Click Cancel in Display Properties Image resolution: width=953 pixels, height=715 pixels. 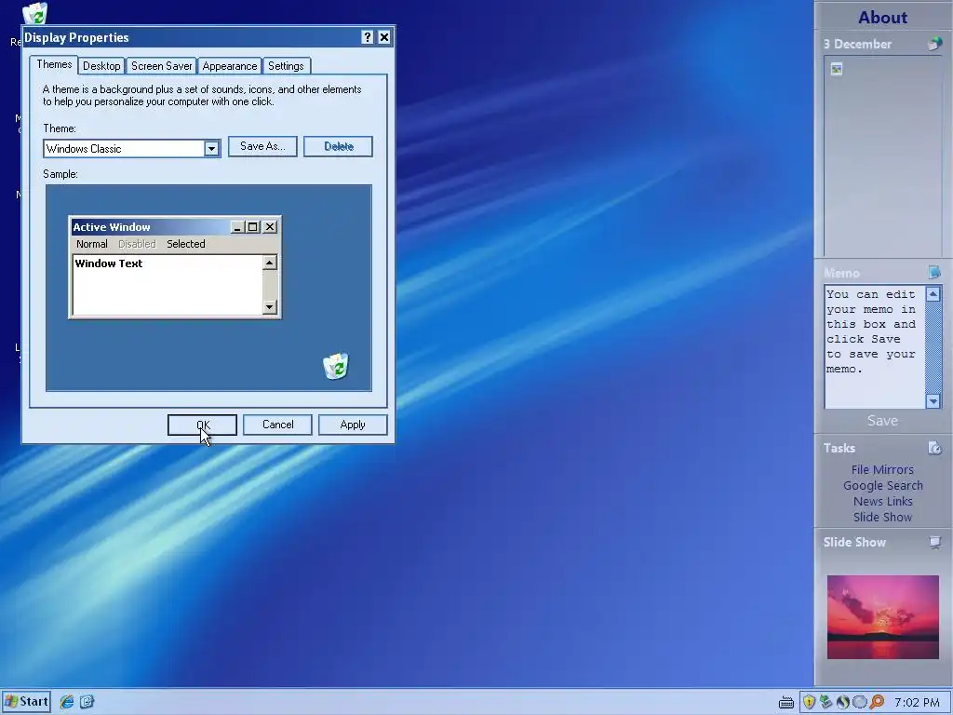(277, 425)
